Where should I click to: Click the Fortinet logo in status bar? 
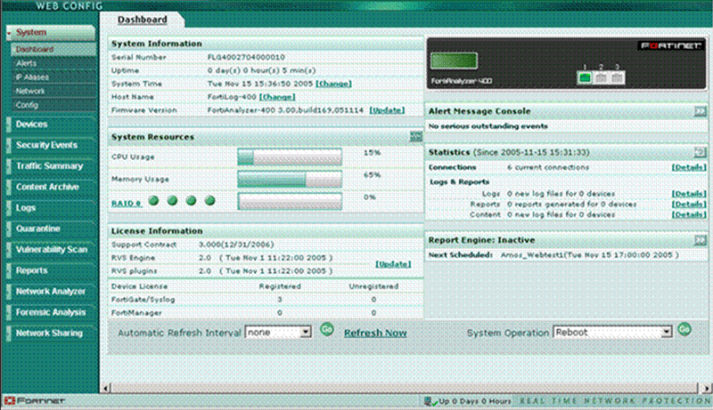point(35,401)
